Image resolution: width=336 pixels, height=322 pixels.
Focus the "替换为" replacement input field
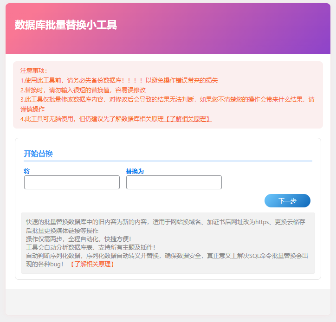click(174, 182)
